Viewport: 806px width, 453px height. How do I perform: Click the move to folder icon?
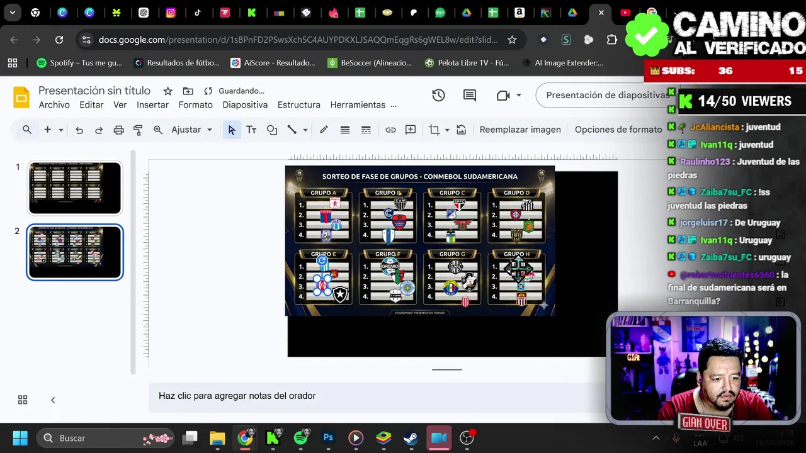point(188,91)
